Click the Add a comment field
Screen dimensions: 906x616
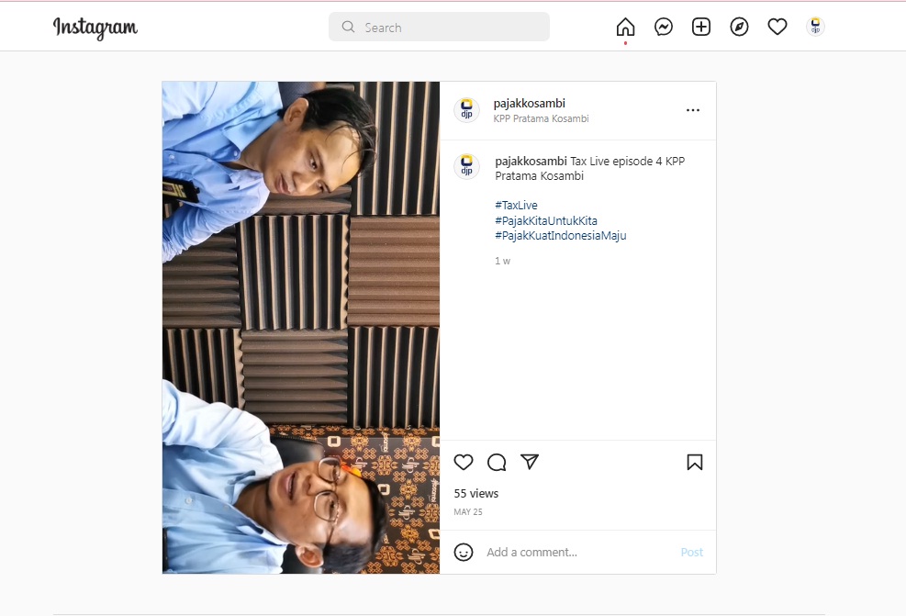[574, 552]
